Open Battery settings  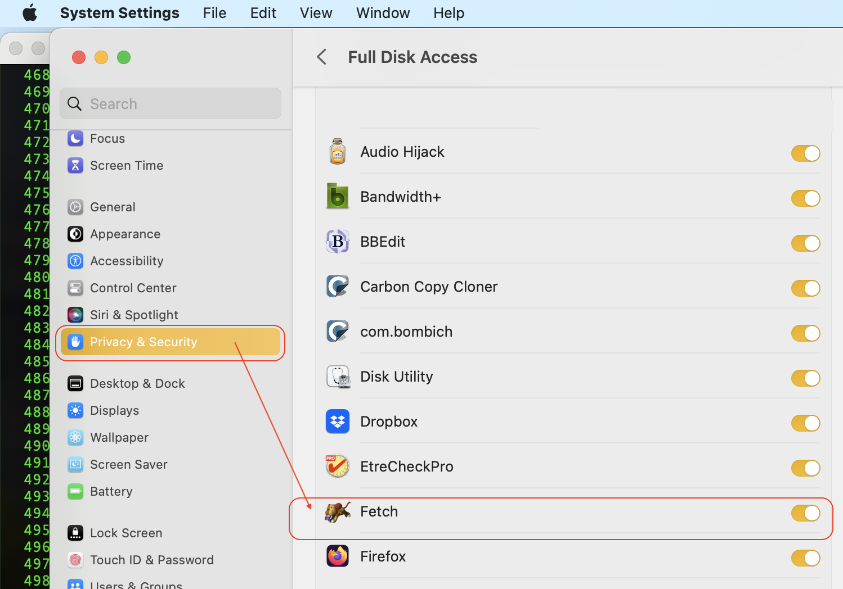point(171,491)
